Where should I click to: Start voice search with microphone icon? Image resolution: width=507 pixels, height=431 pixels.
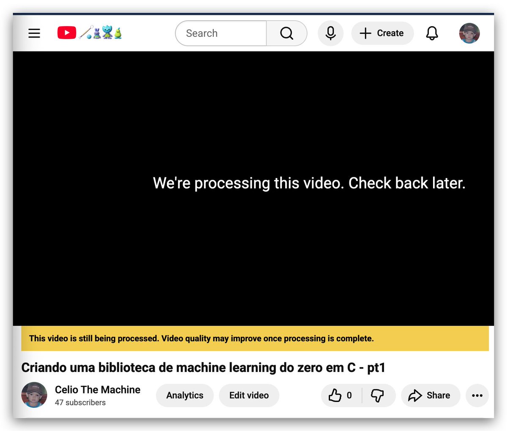pos(330,33)
